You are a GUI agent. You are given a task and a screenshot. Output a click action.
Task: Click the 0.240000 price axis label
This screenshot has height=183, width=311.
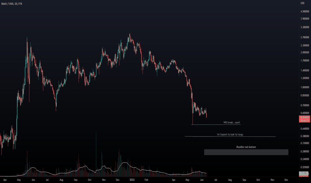305,159
